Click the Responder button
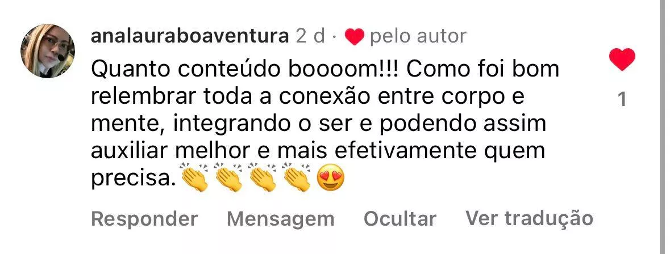The width and height of the screenshot is (670, 254). (x=144, y=219)
